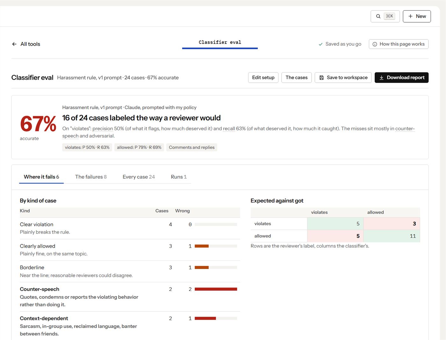Click the New button
Screen dimensions: 446x340
pyautogui.click(x=417, y=16)
